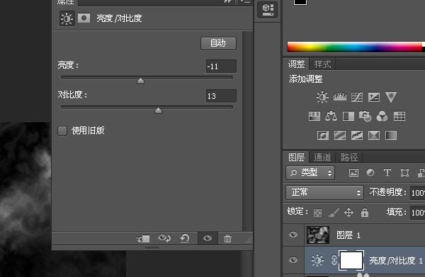Click the 自动 auto button
Screen dimensions: 425x277
tap(218, 43)
